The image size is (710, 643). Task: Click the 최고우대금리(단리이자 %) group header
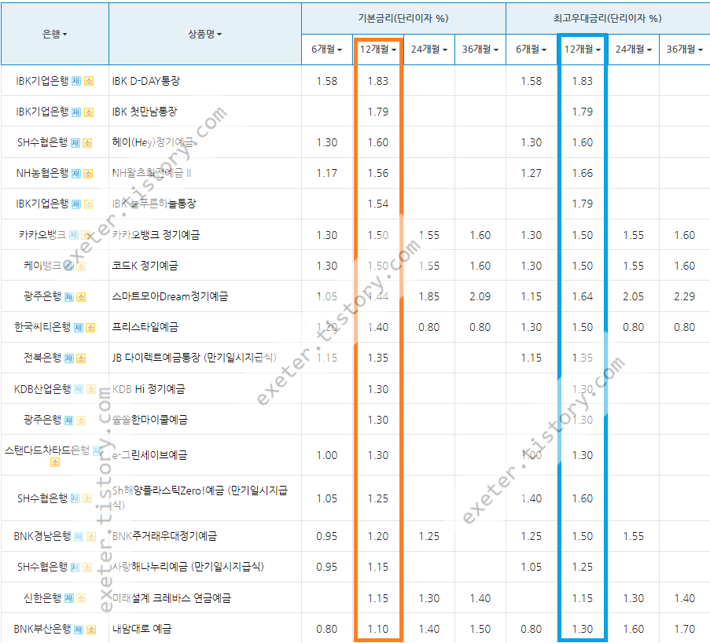(x=607, y=19)
